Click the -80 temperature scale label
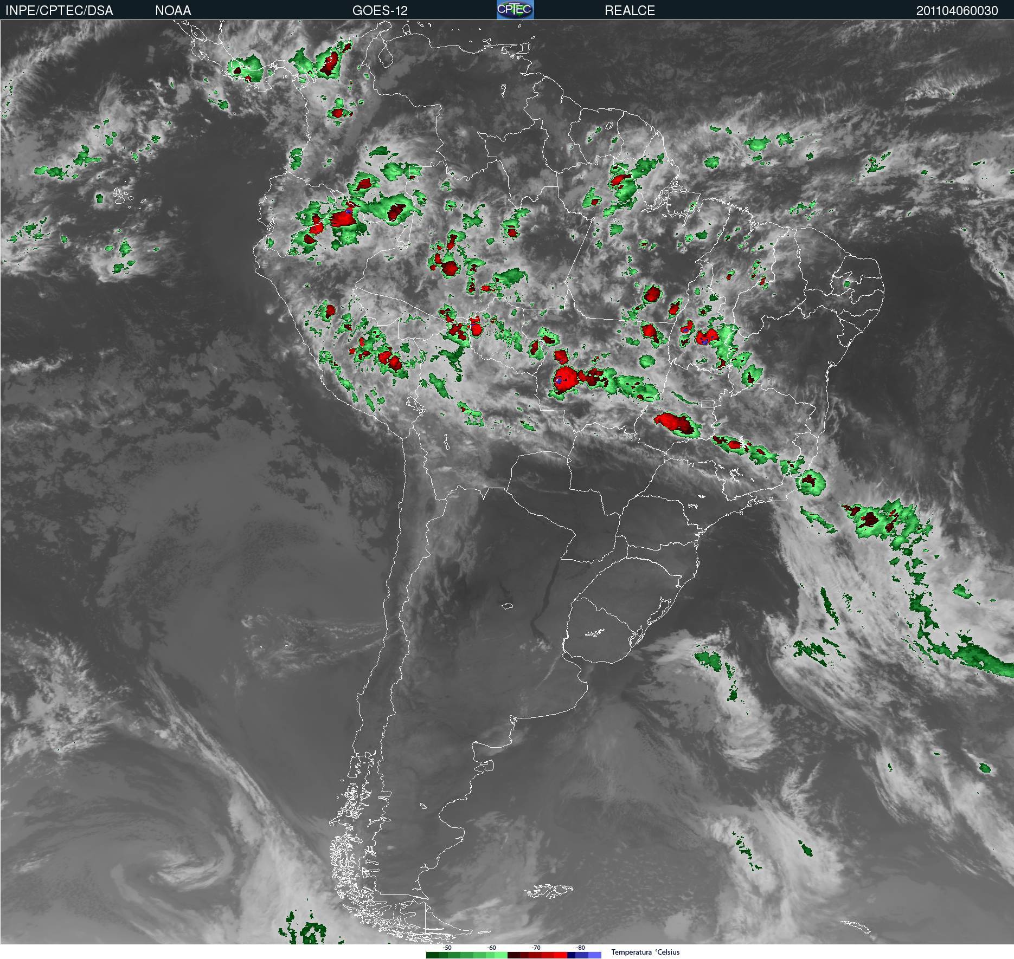The height and width of the screenshot is (959, 1014). pyautogui.click(x=580, y=948)
